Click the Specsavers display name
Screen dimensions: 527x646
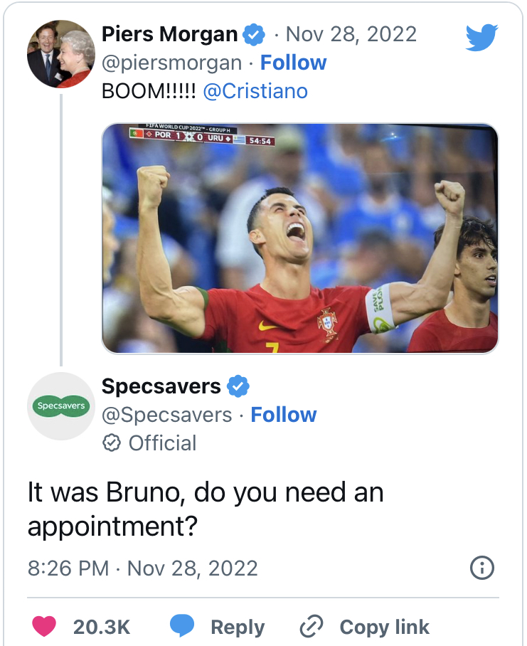(161, 386)
